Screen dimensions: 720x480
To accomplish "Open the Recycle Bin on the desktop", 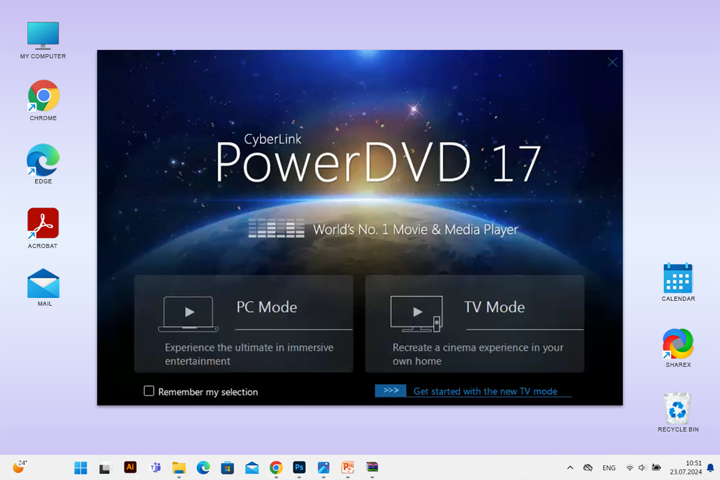I will click(679, 412).
